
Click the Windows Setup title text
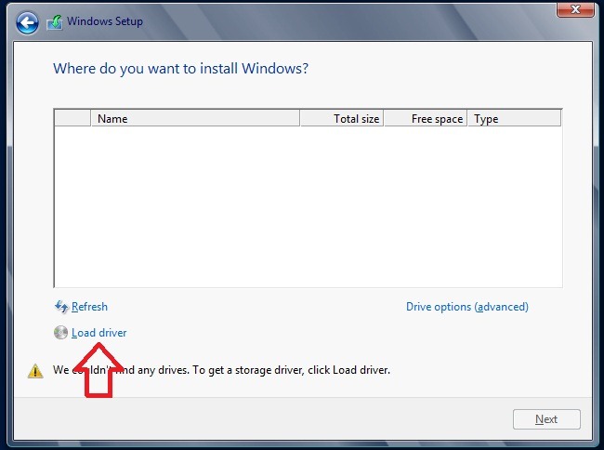point(105,21)
